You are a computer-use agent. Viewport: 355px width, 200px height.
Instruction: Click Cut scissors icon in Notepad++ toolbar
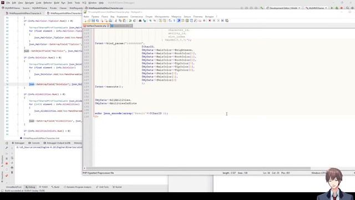tap(115, 21)
